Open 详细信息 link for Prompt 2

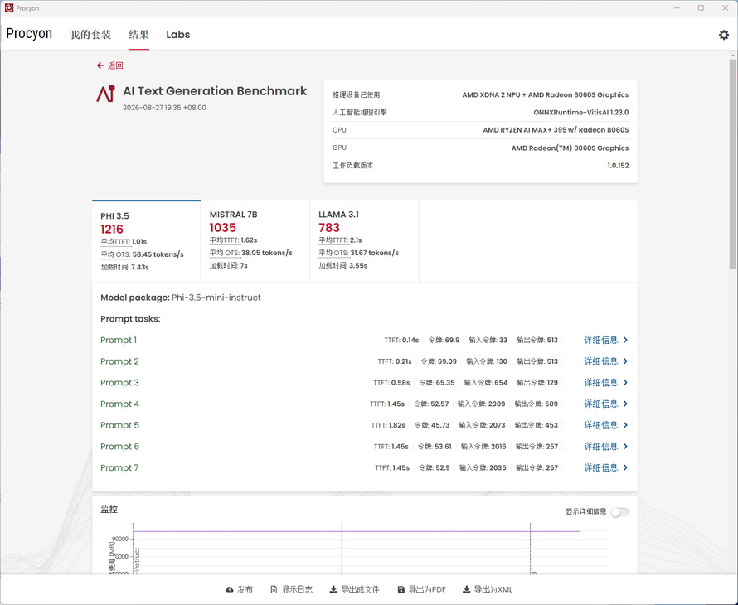(x=600, y=361)
